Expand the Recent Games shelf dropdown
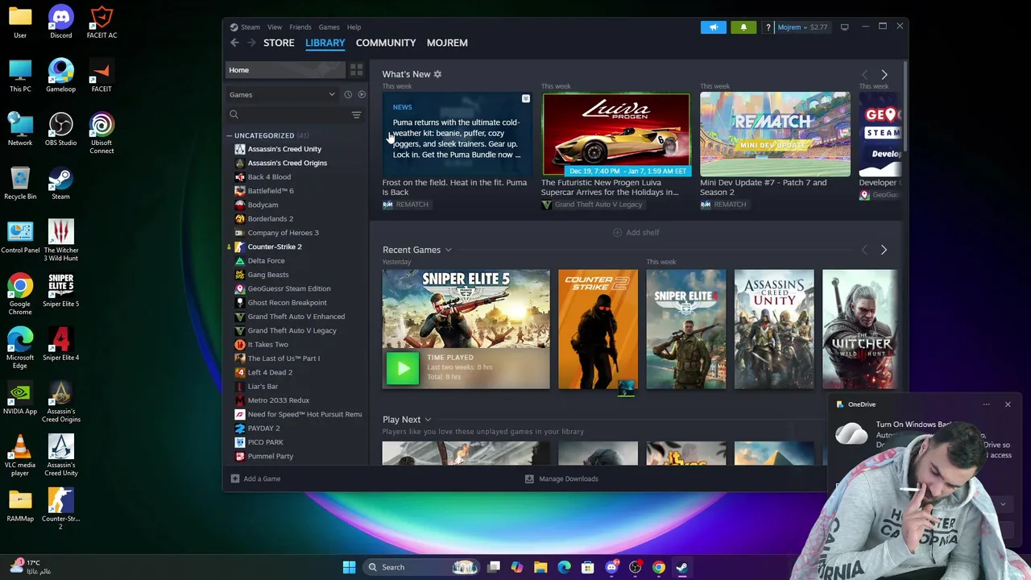The height and width of the screenshot is (580, 1031). pyautogui.click(x=448, y=250)
